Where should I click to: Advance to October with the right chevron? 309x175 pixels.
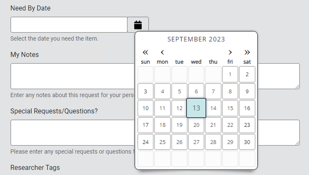coord(230,52)
